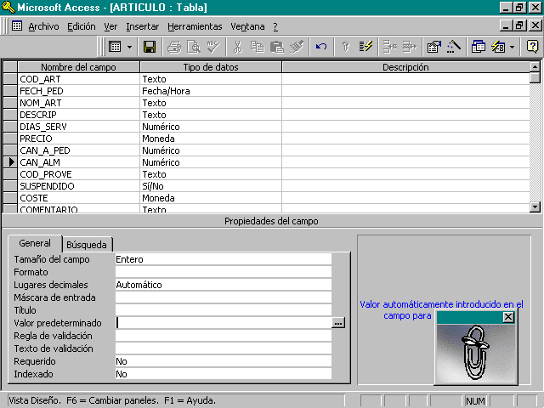Close the Office Assistant paperclip window
Image resolution: width=544 pixels, height=408 pixels.
pos(508,317)
